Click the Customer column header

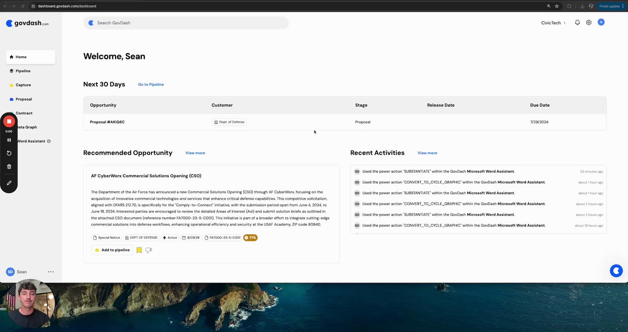coord(222,105)
